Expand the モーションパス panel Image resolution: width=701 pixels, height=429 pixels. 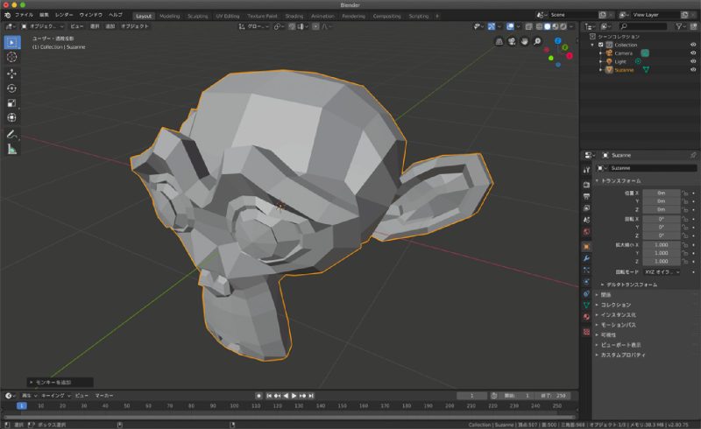[616, 325]
